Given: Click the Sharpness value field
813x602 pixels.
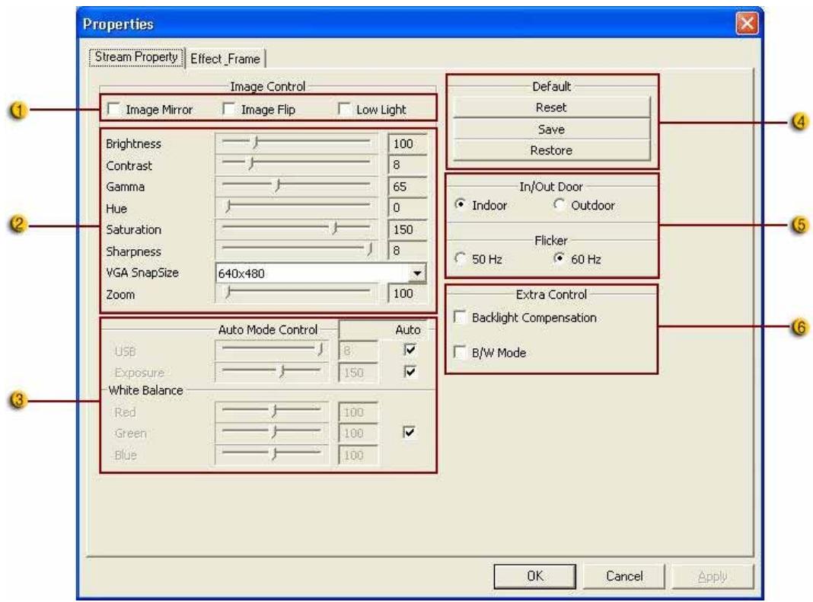Looking at the screenshot, I should [407, 251].
